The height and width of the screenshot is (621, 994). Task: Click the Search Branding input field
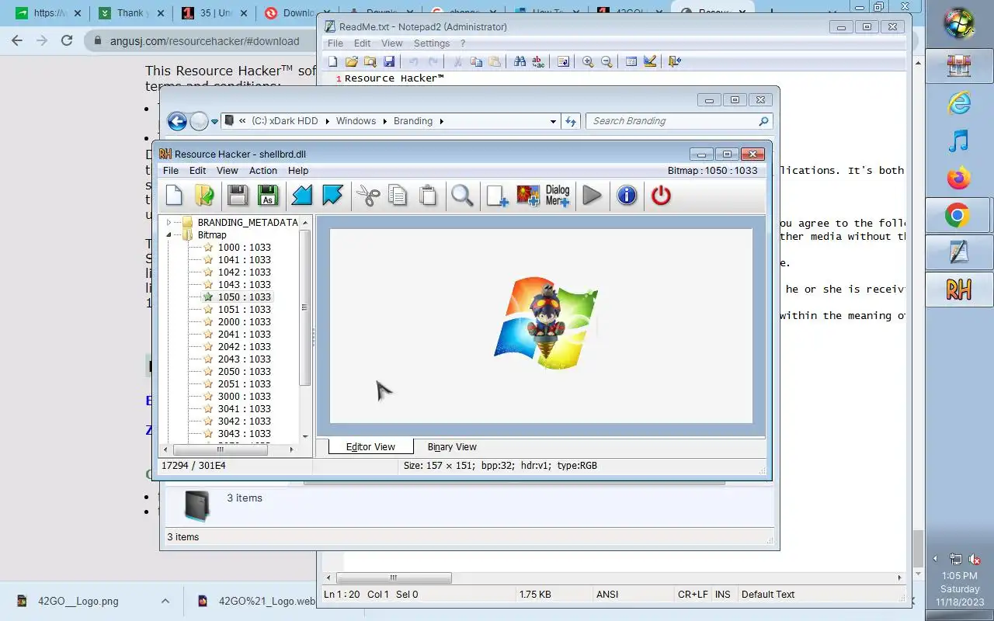click(x=673, y=121)
